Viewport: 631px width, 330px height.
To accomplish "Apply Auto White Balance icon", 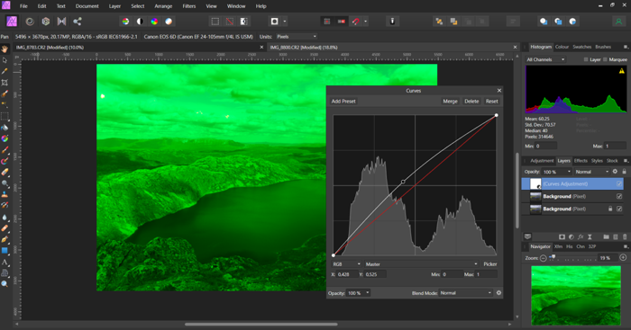I will [x=169, y=22].
